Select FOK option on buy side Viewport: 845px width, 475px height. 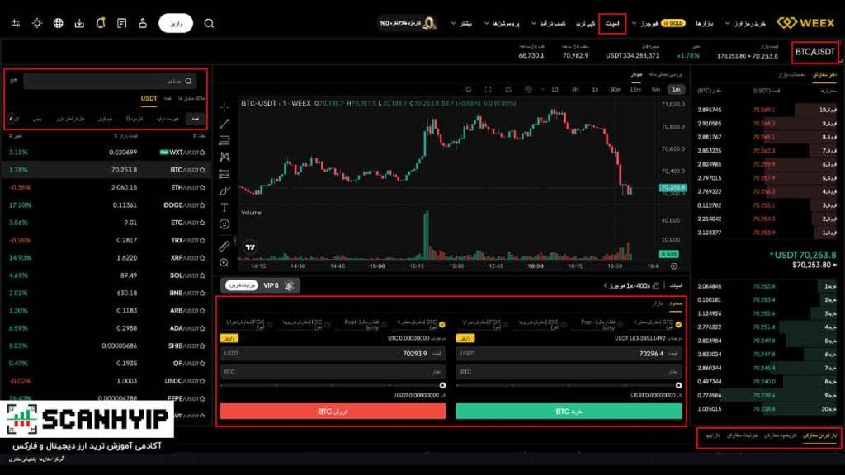click(x=506, y=324)
